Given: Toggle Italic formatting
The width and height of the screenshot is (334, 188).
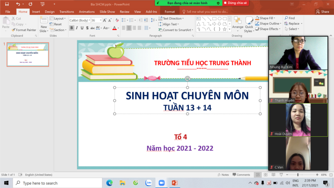Looking at the screenshot, I should coord(77,28).
